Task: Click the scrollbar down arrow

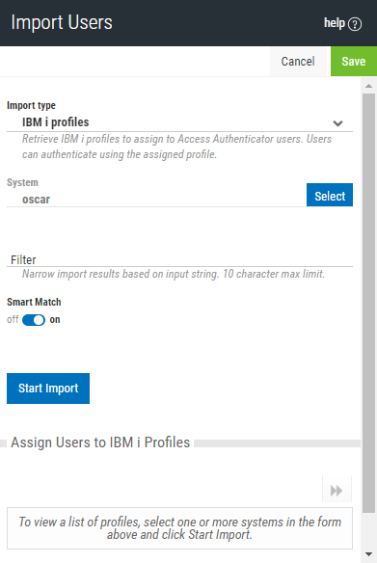Action: [368, 554]
